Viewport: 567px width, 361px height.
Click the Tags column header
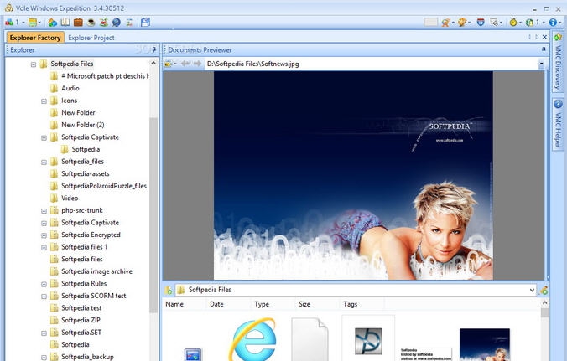tap(351, 304)
